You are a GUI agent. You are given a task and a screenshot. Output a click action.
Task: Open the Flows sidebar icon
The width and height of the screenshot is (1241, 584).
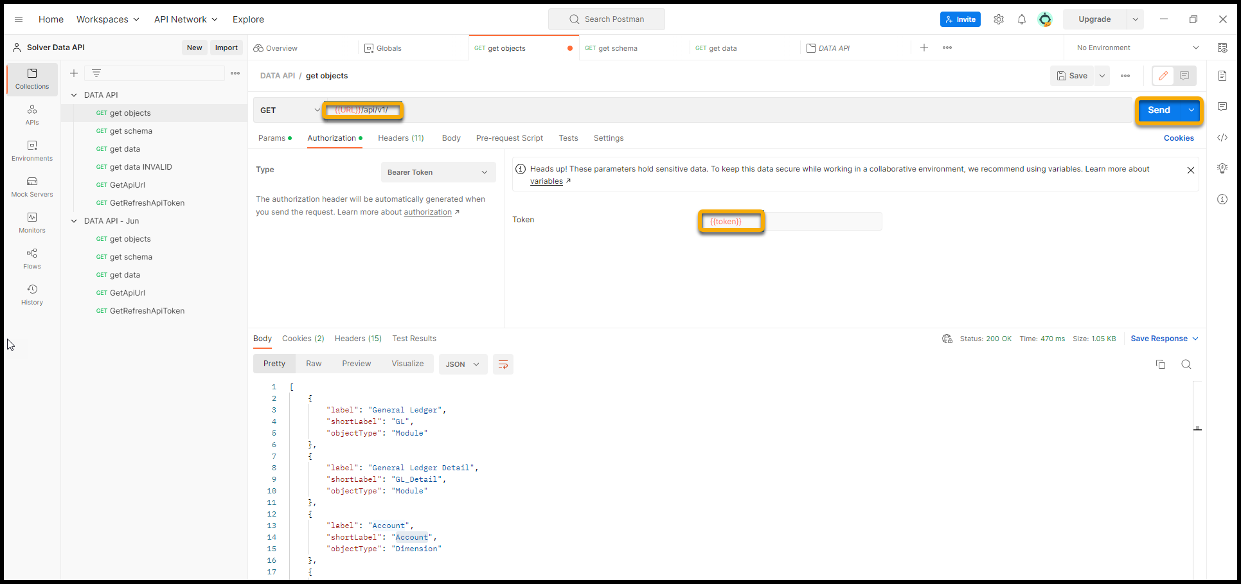(32, 258)
